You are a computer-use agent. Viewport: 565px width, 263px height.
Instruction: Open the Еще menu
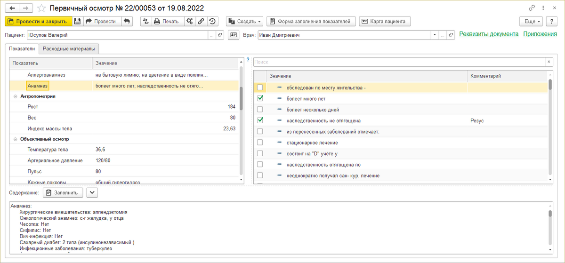click(531, 21)
